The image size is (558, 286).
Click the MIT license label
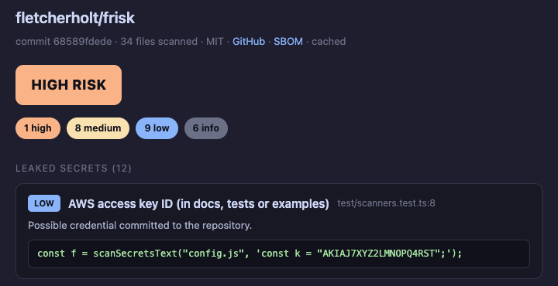215,42
